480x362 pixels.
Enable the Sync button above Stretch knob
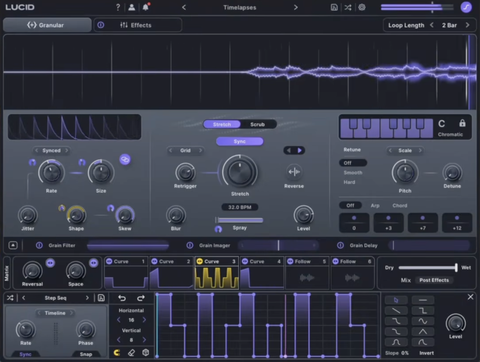(240, 141)
